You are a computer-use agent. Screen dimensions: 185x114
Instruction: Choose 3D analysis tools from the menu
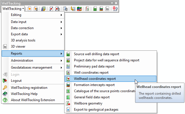click(x=33, y=40)
